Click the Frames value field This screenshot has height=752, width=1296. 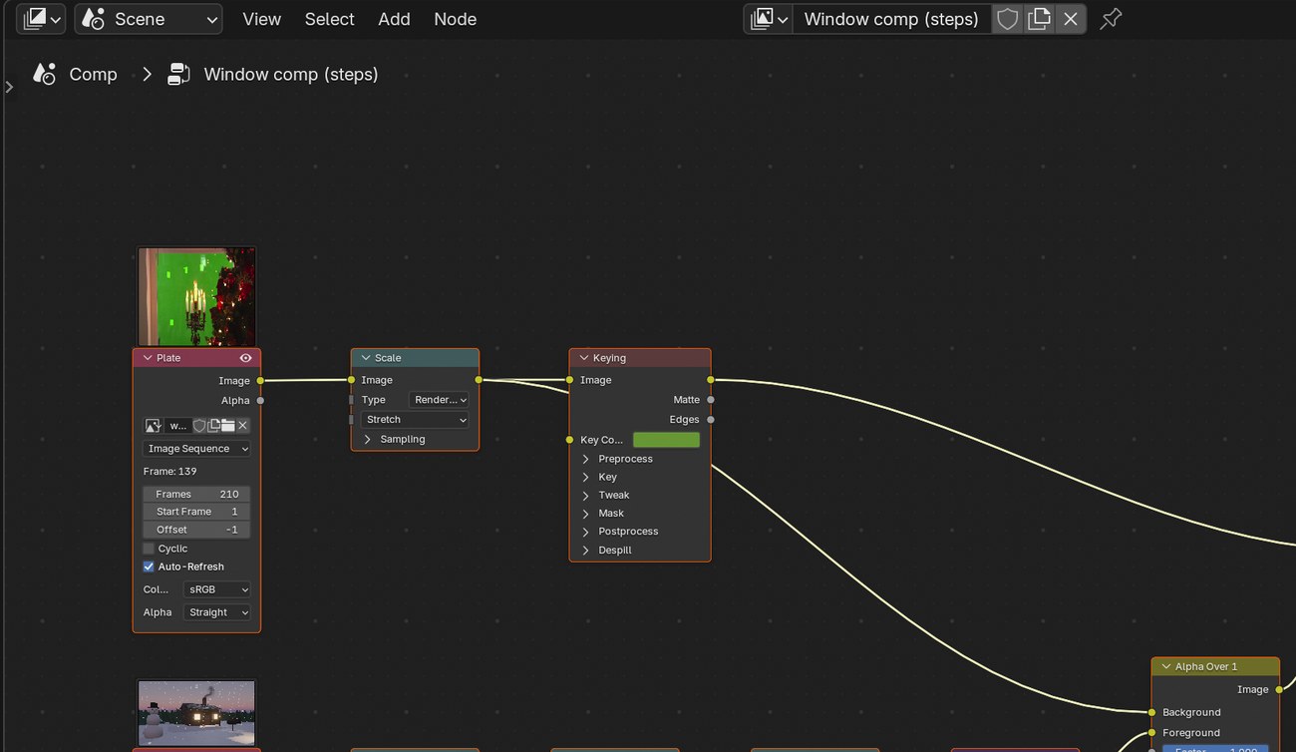[x=196, y=494]
